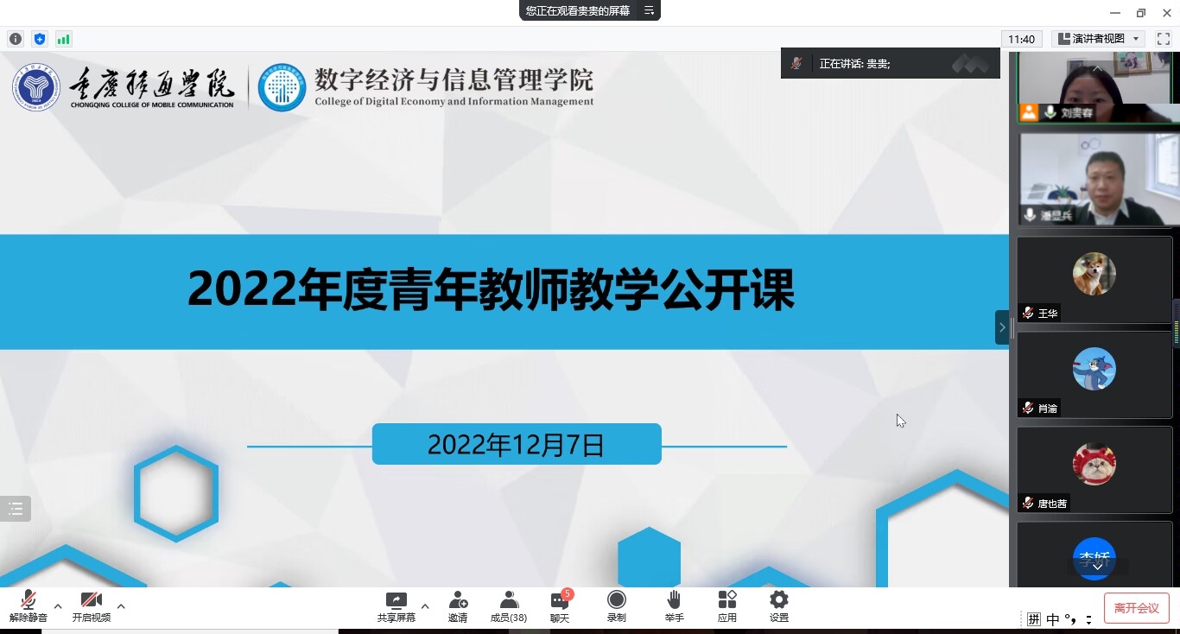Screen dimensions: 1180x634
Task: Start recording with the 录制 icon
Action: point(616,601)
